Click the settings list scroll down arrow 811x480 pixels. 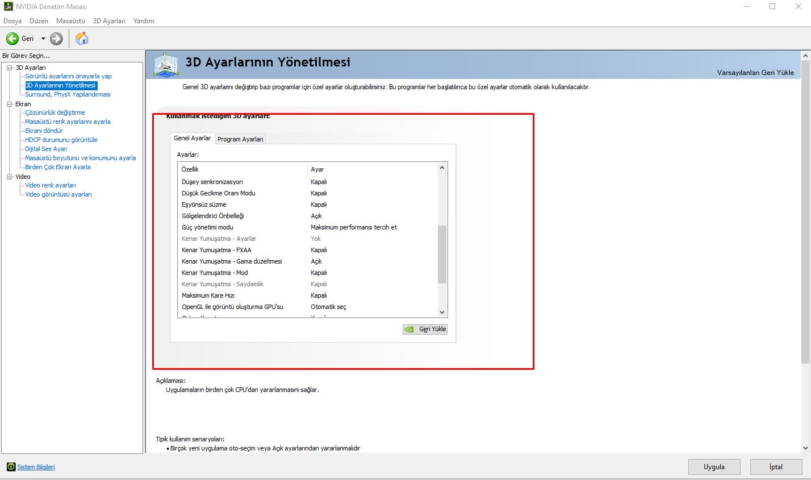(442, 312)
